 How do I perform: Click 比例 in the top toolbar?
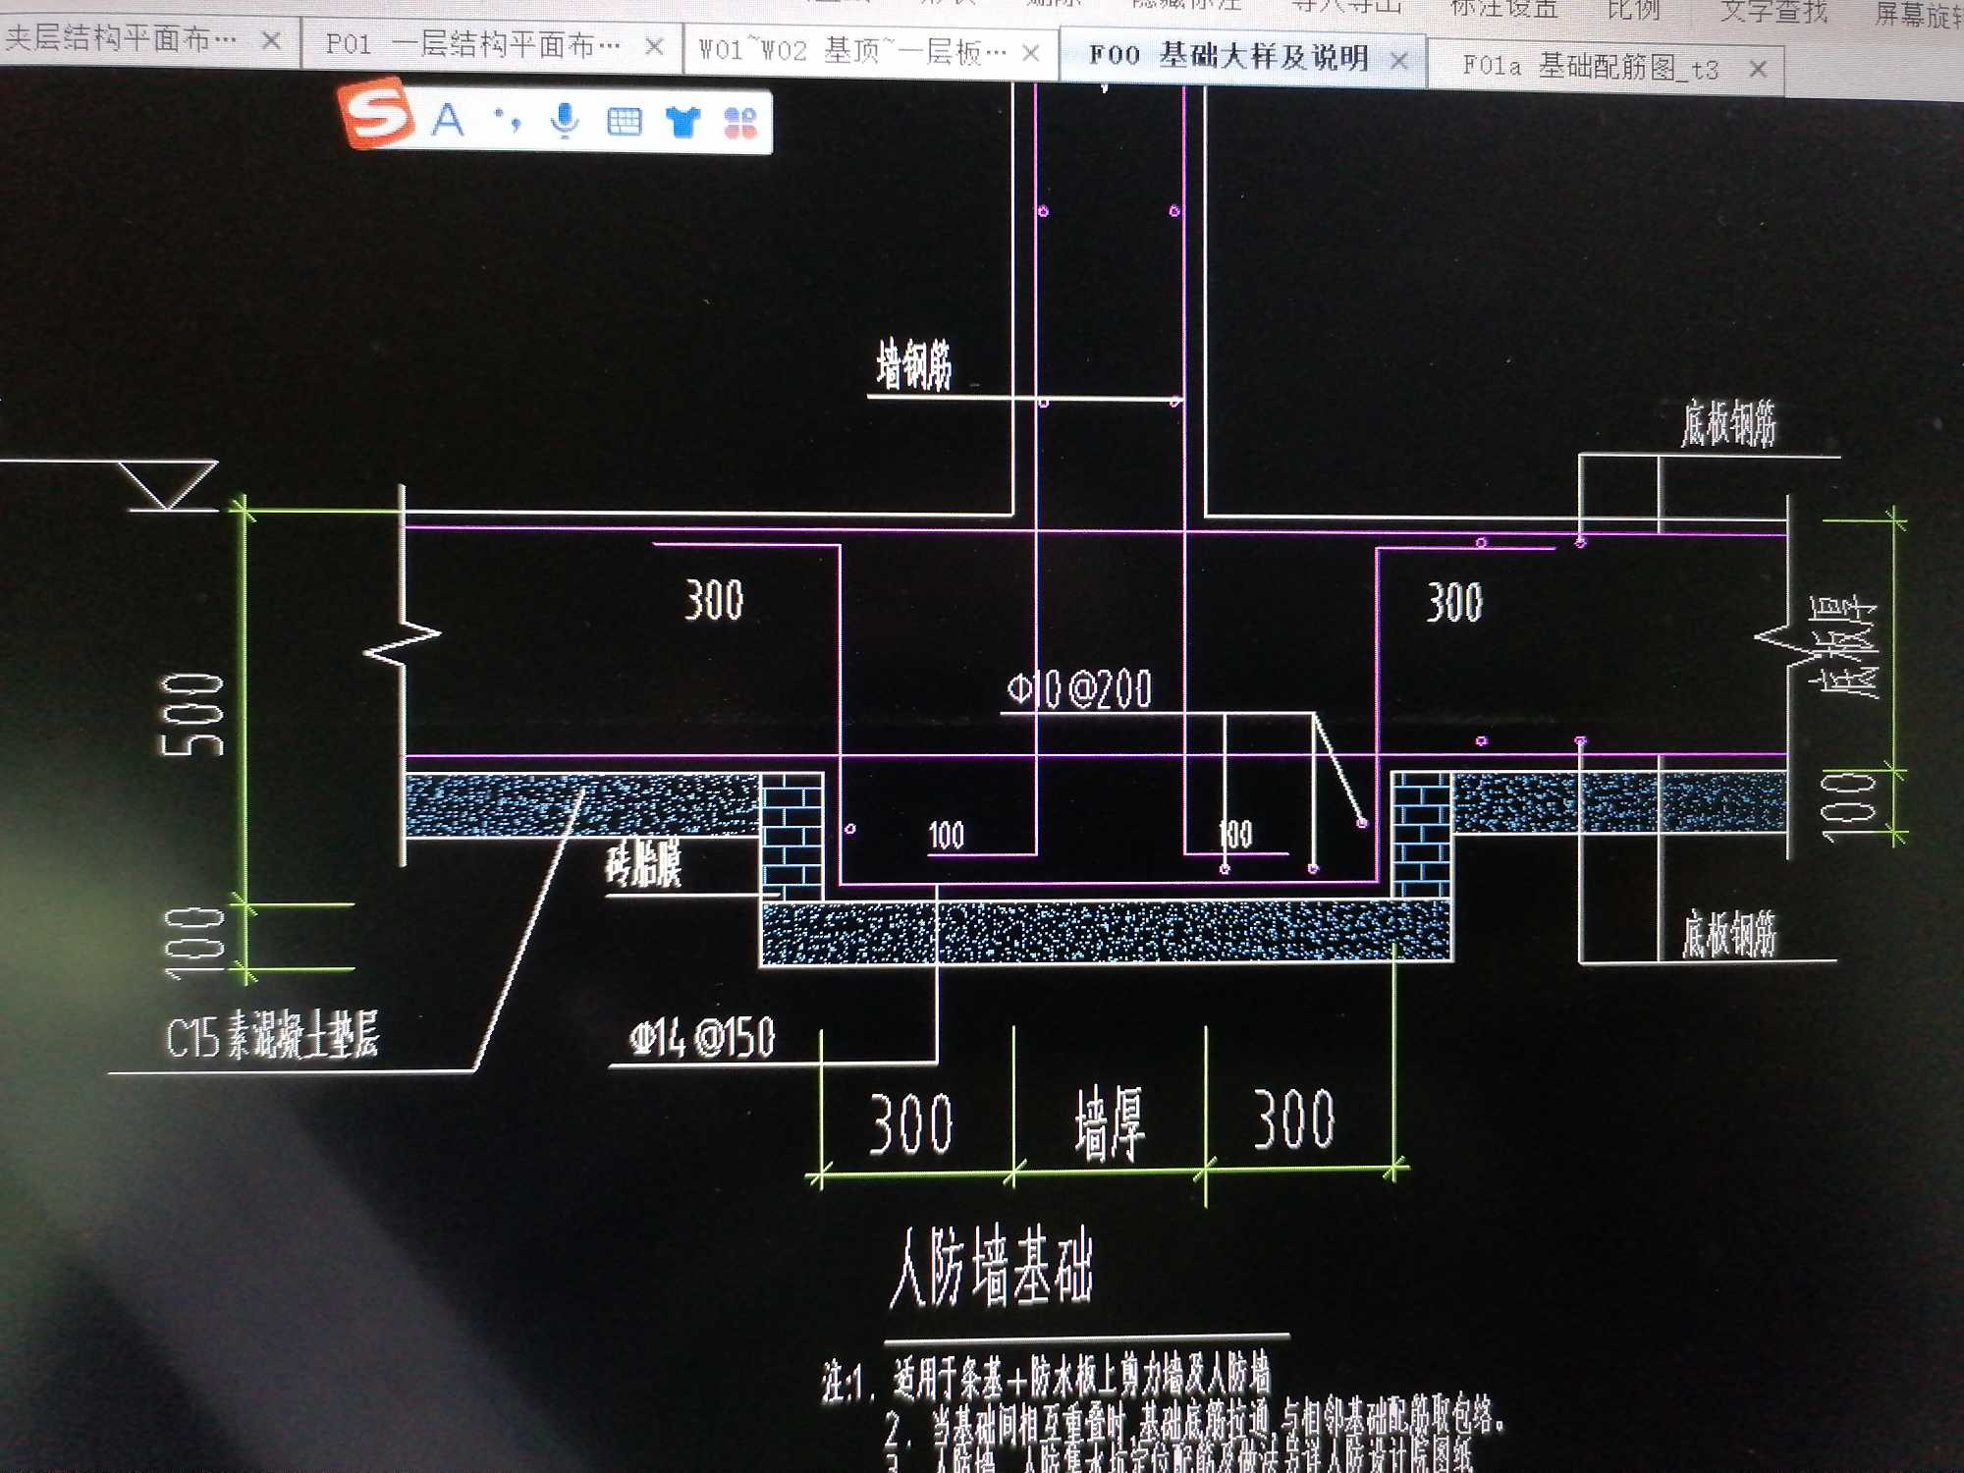1634,9
